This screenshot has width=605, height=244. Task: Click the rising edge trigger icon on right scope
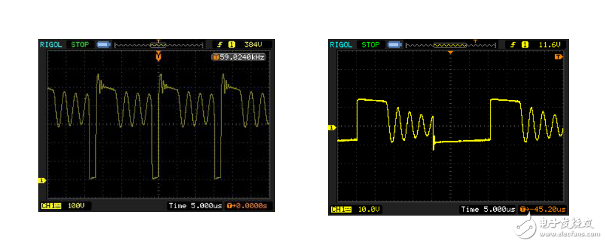pyautogui.click(x=513, y=44)
